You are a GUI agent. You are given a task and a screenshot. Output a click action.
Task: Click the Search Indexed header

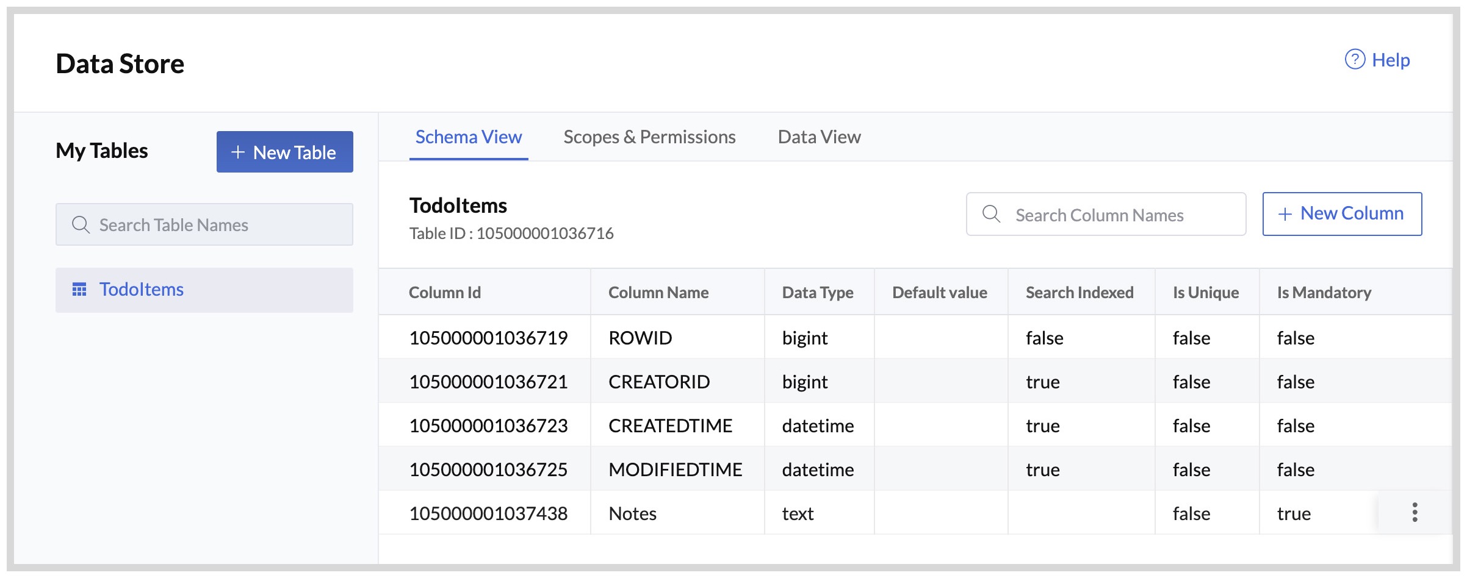pos(1080,293)
